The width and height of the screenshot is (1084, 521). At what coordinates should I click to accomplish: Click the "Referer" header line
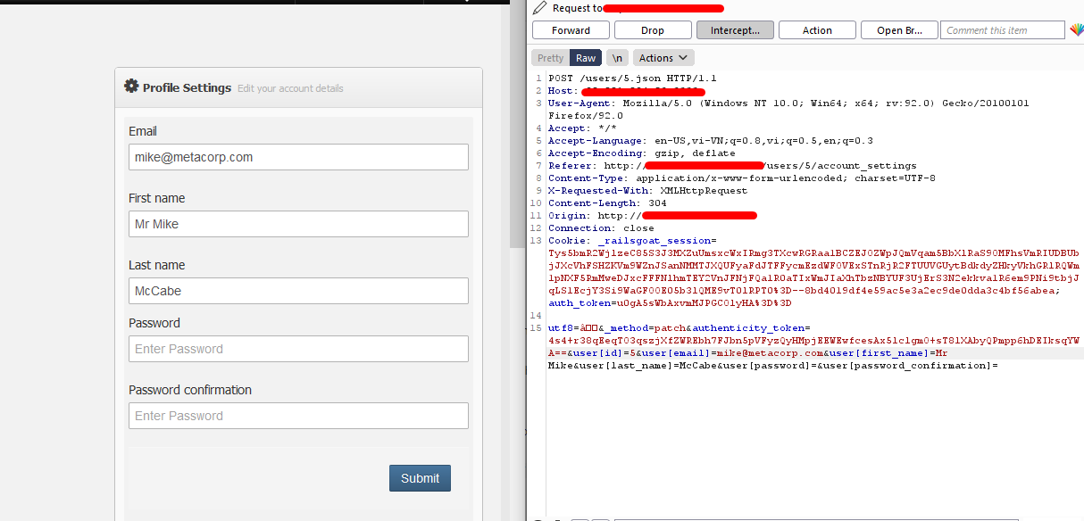(x=732, y=166)
